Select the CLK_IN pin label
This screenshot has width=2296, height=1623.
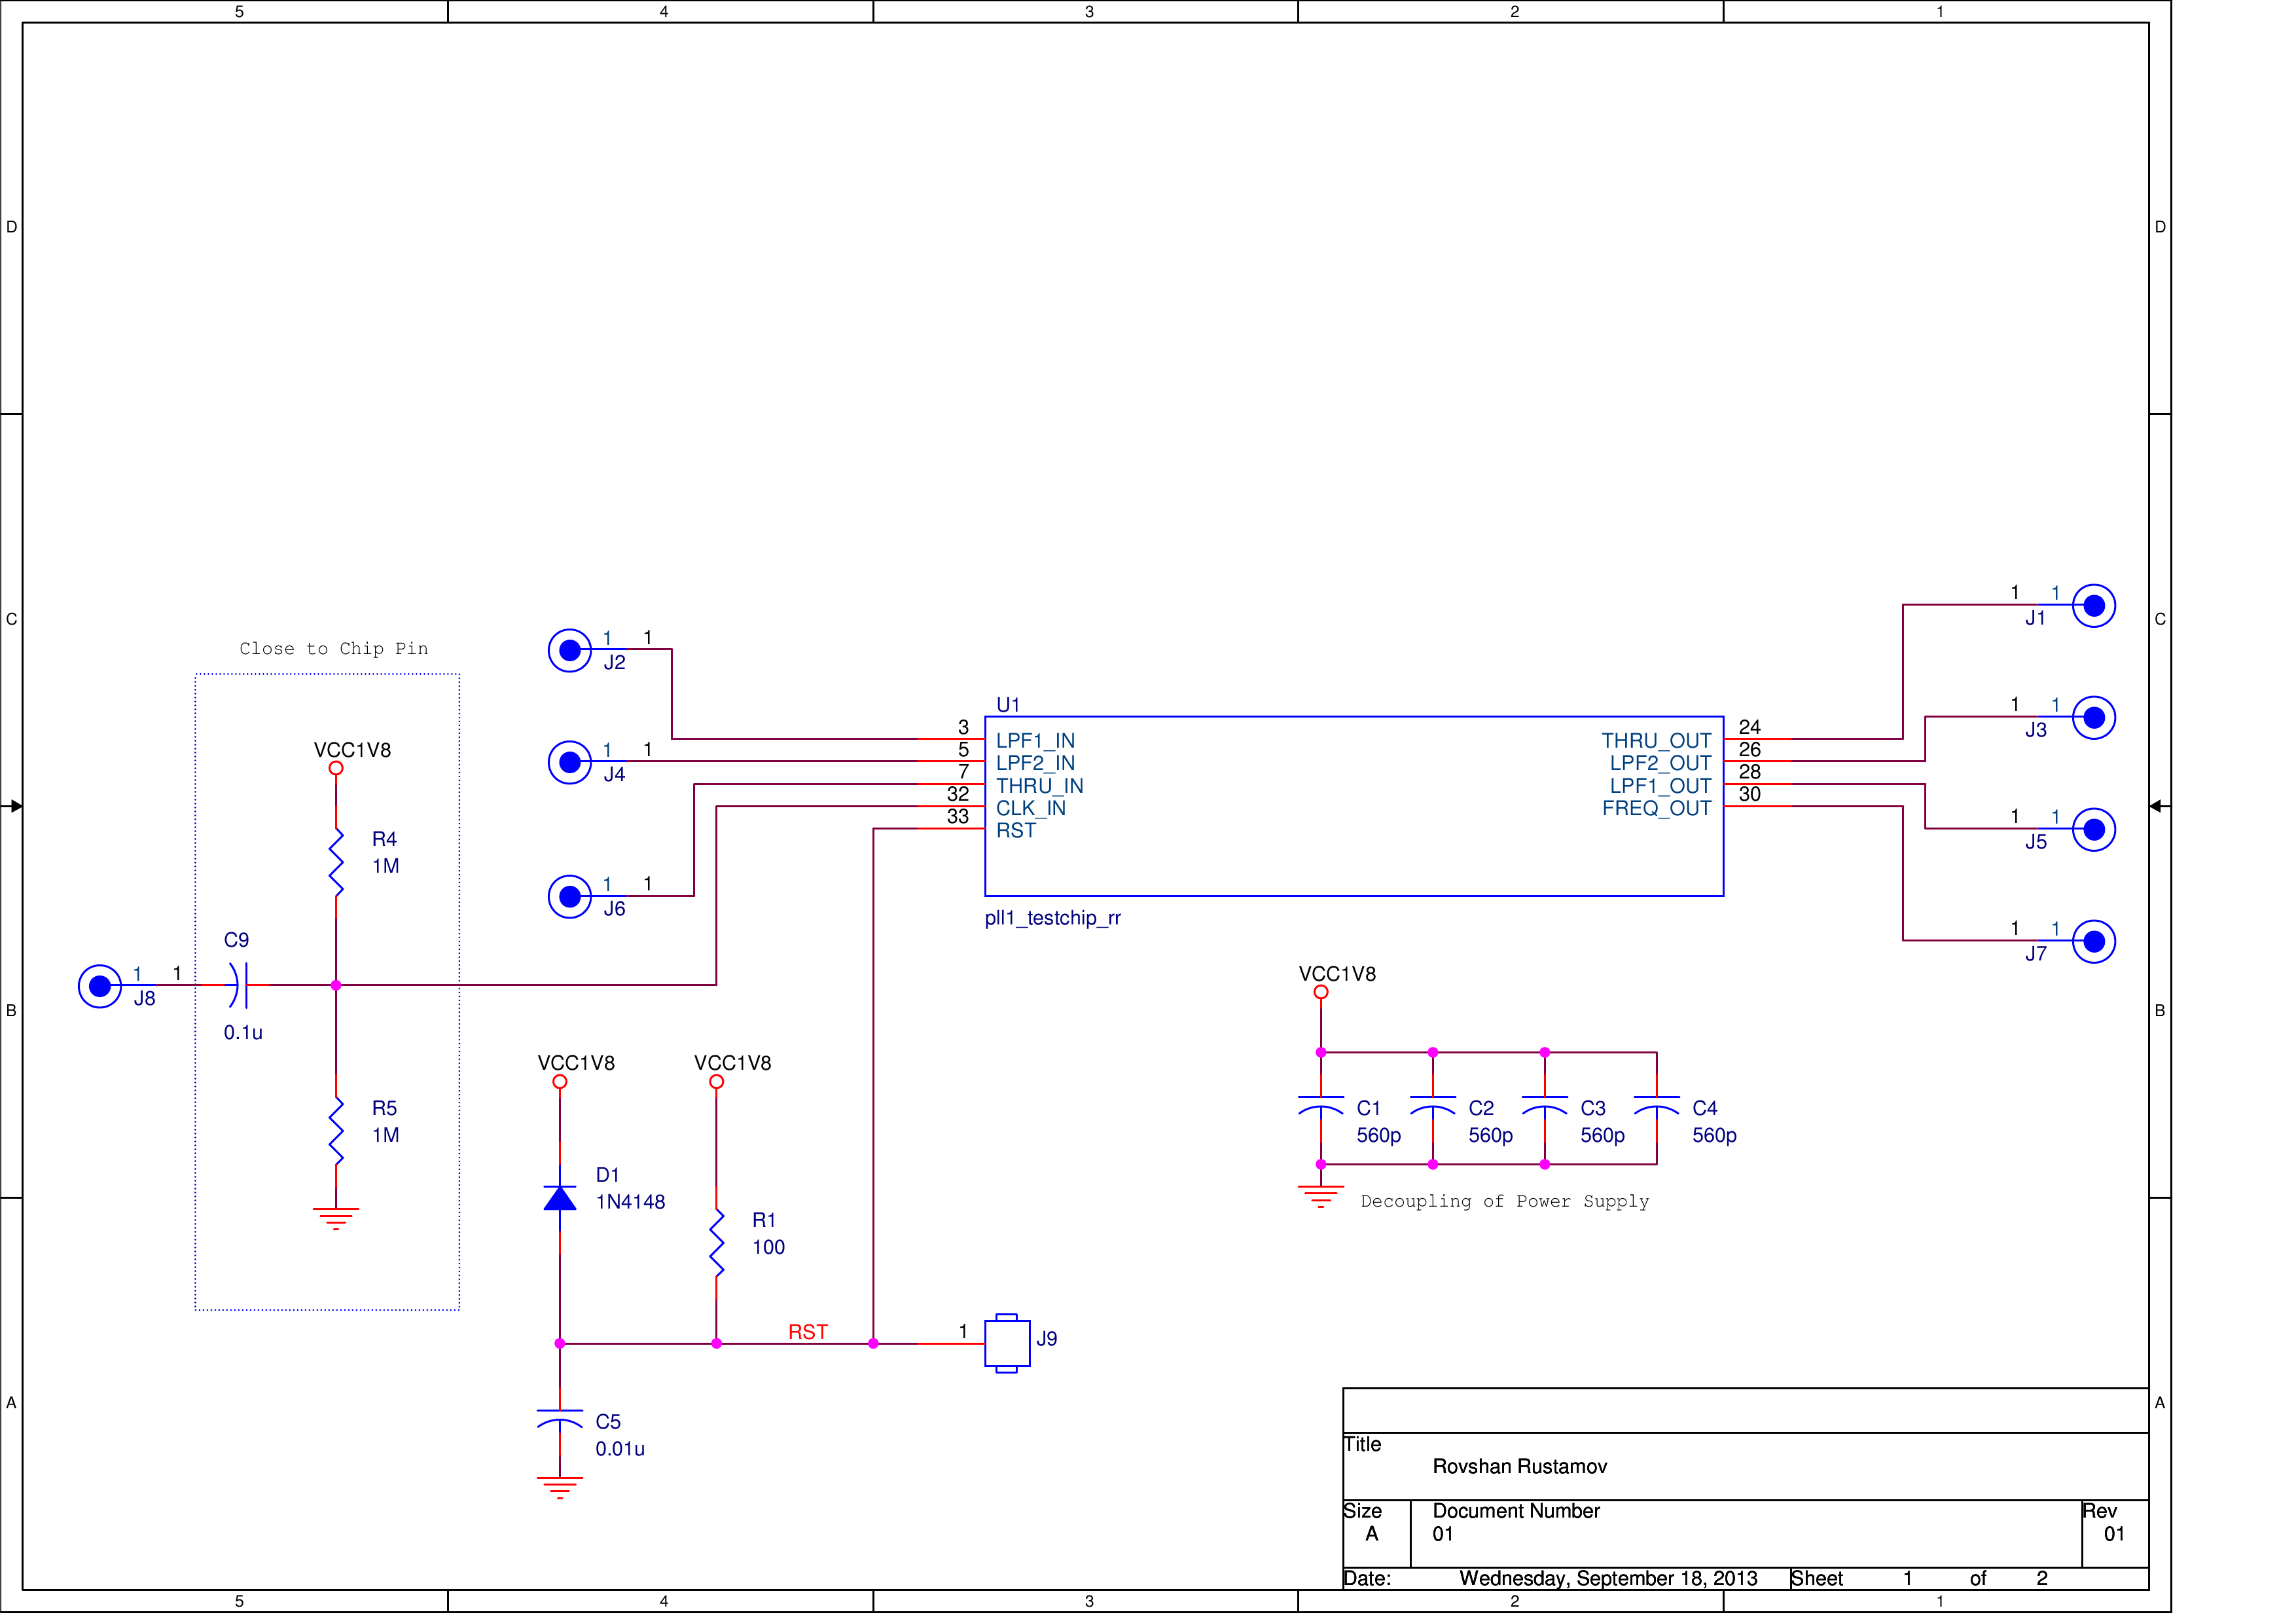[x=1030, y=808]
